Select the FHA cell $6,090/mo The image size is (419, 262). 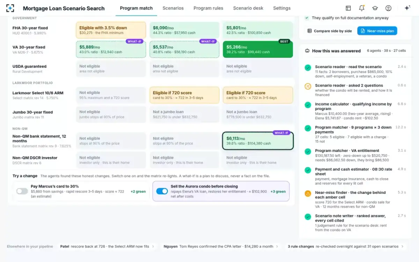pyautogui.click(x=184, y=30)
